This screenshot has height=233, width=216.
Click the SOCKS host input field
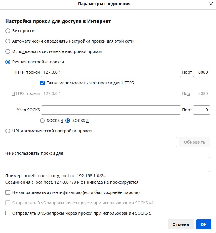click(x=111, y=110)
